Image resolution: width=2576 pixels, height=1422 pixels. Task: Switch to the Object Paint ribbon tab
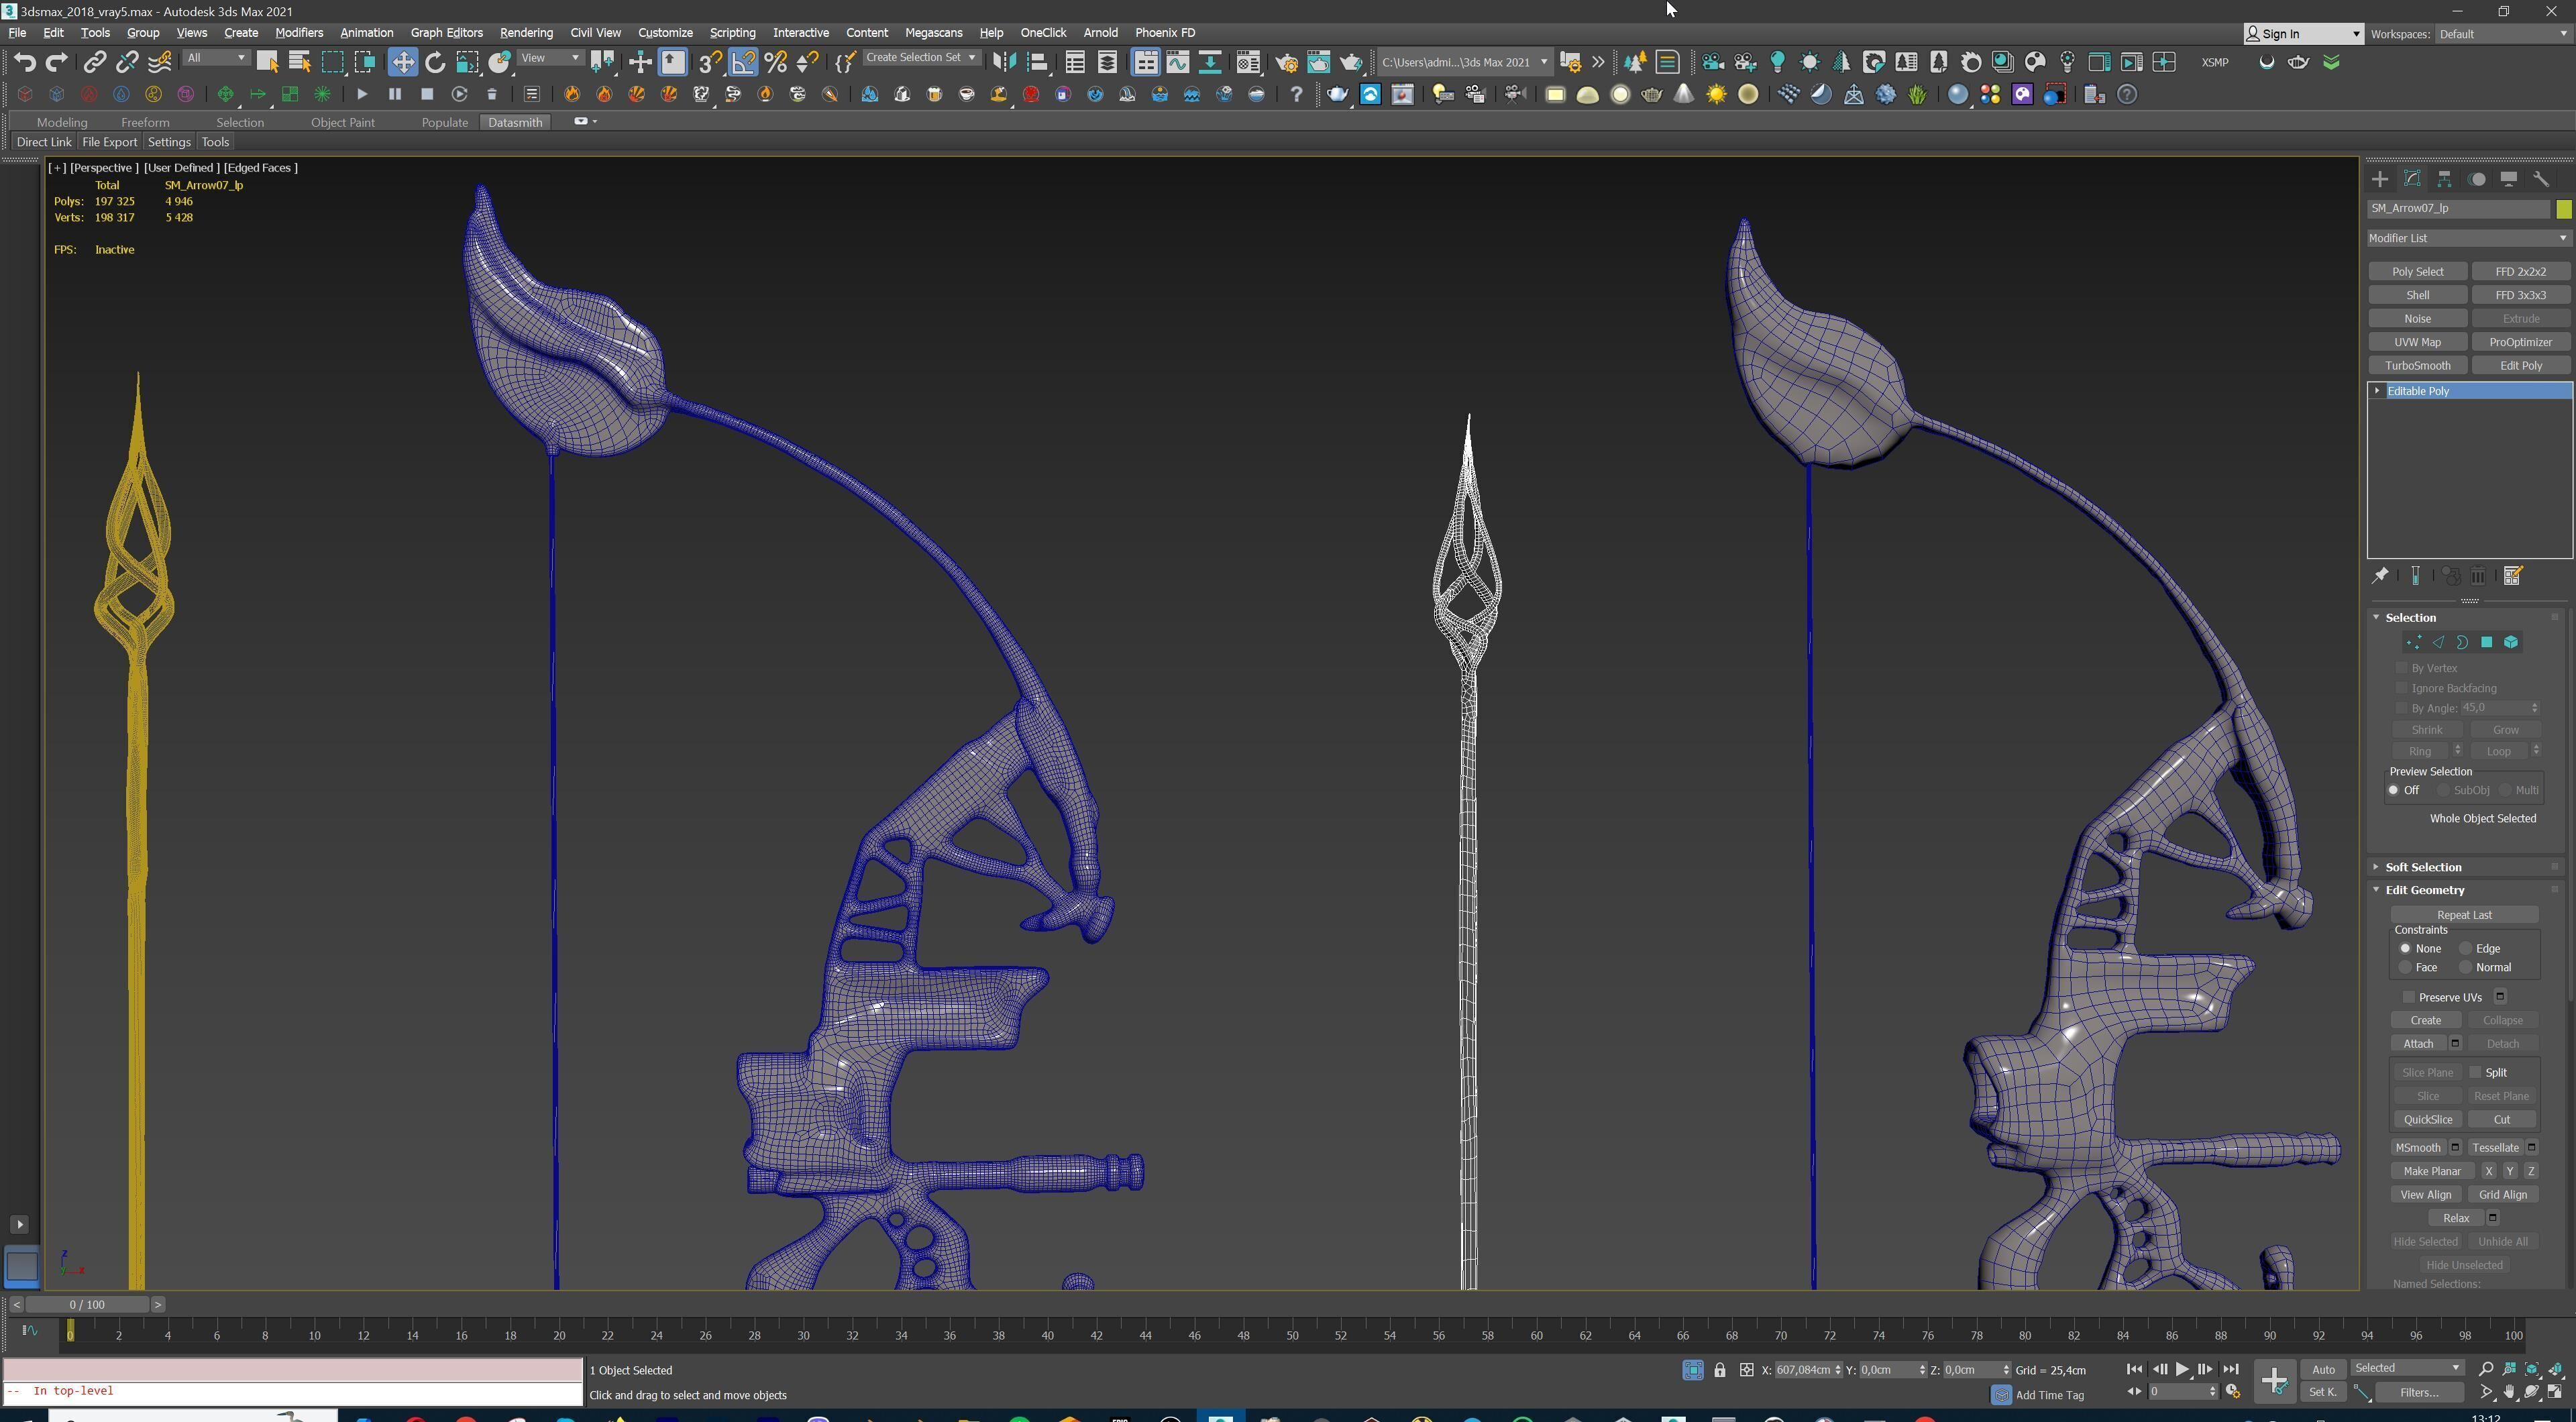click(342, 122)
